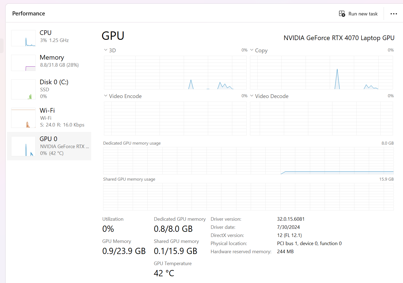Click the Run new task button
This screenshot has width=403, height=283.
coord(358,14)
